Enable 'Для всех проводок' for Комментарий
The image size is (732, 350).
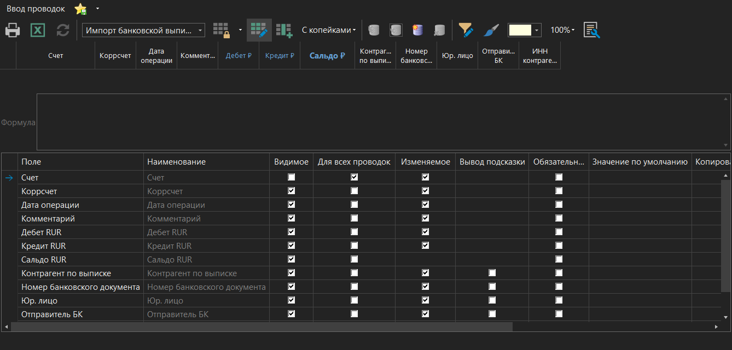tap(355, 218)
